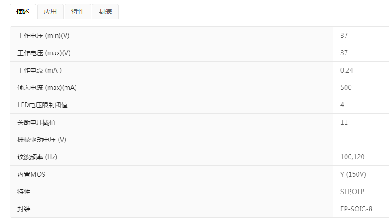Select the 特性 tab at top
This screenshot has height=220, width=389.
click(x=78, y=11)
